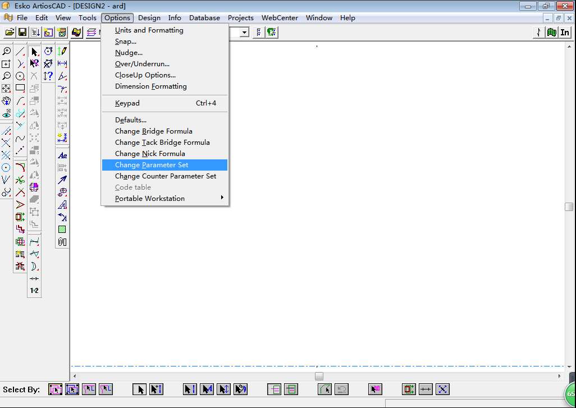
Task: Open Snap... options
Action: click(164, 42)
